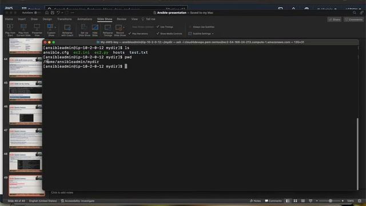The width and height of the screenshot is (366, 206).
Task: Click the terminal window scrollbar
Action: pos(357,154)
